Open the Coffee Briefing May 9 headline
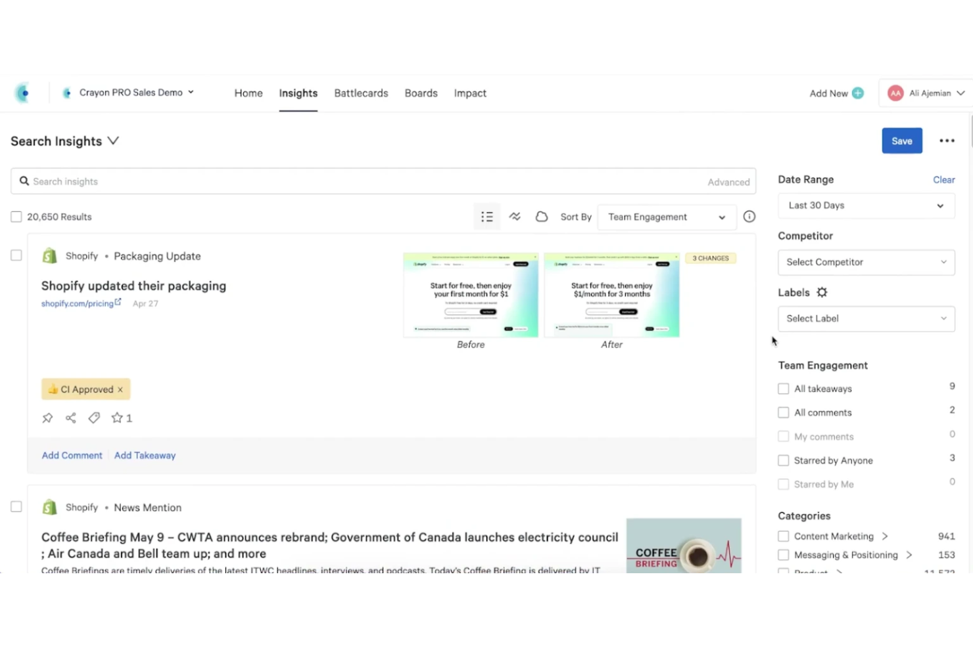Viewport: 973px width, 648px height. pyautogui.click(x=330, y=546)
